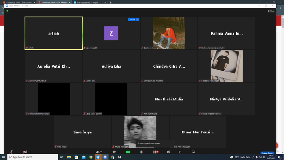Click the green encryption shield icon
The height and width of the screenshot is (160, 284).
tap(8, 11)
